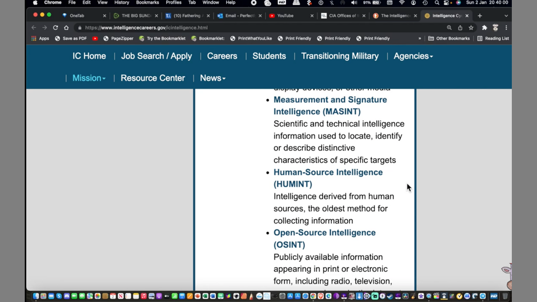537x302 pixels.
Task: Click the browser reload page icon
Action: click(x=55, y=28)
